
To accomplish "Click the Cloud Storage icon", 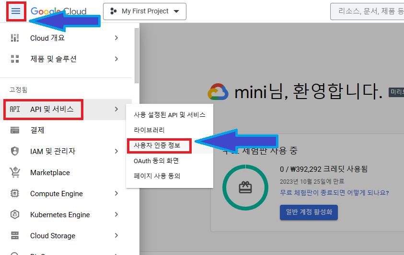I will point(15,236).
